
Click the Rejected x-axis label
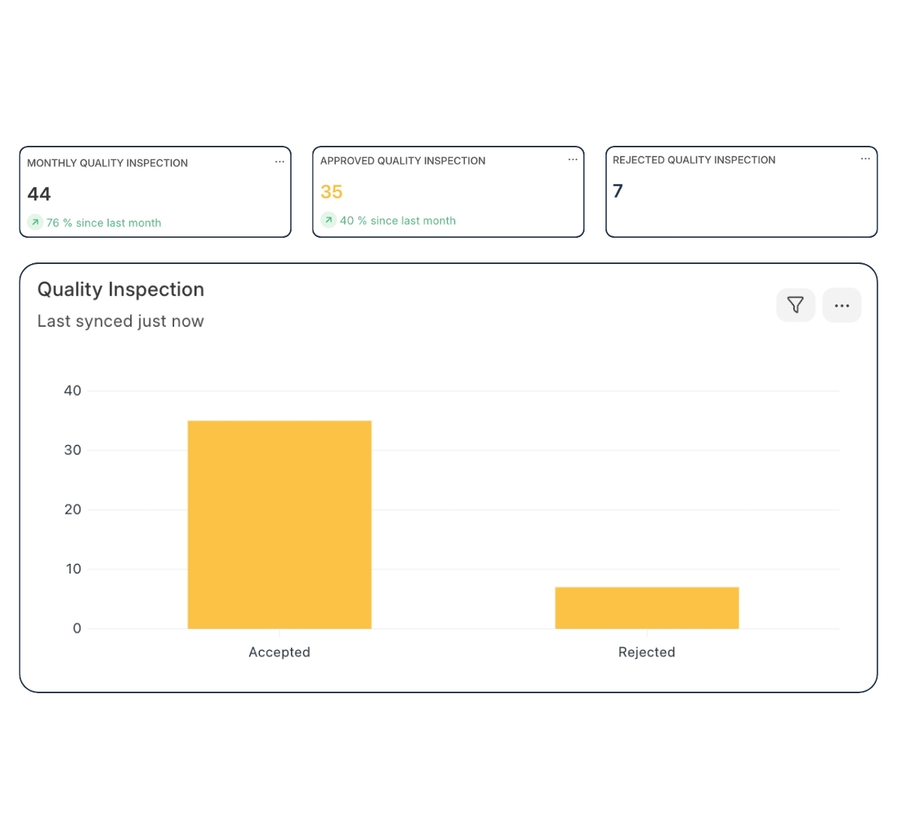(647, 652)
